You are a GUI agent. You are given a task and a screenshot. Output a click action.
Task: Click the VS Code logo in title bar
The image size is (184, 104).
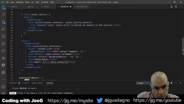[x=3, y=2]
